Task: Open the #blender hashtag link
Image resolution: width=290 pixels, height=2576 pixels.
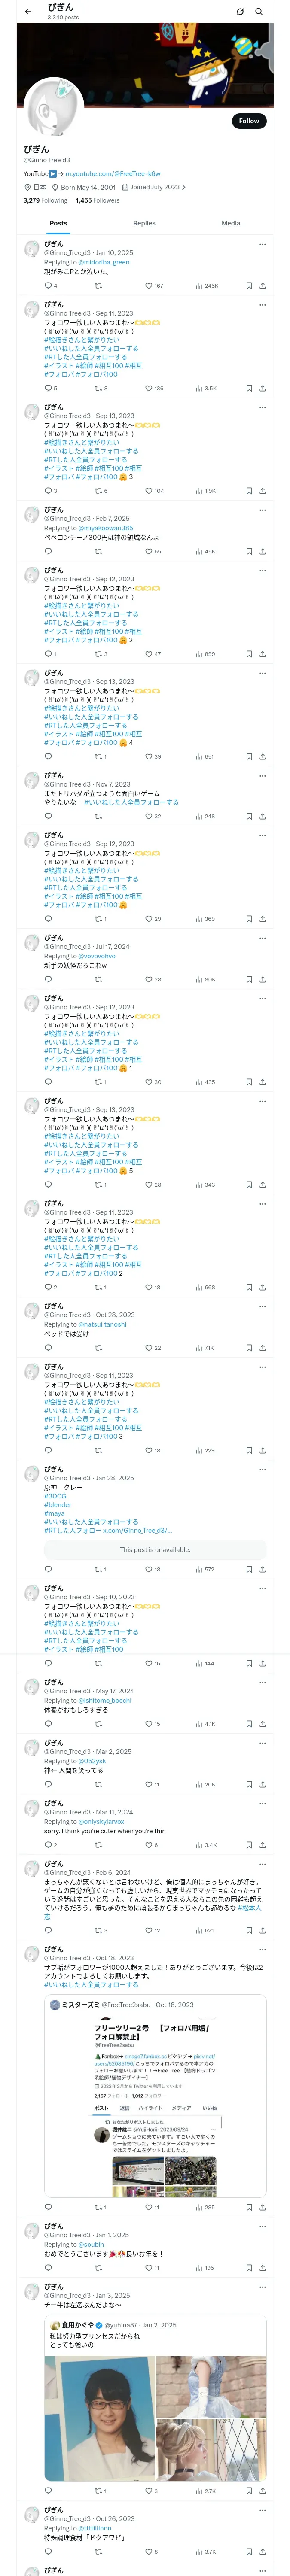Action: pyautogui.click(x=57, y=1504)
